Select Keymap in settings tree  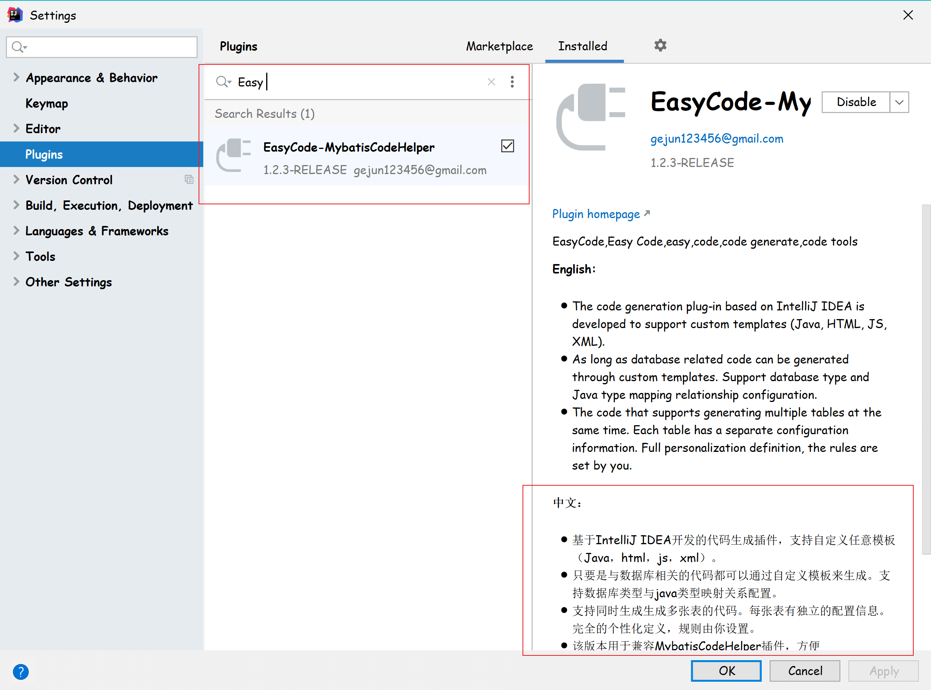[x=47, y=103]
